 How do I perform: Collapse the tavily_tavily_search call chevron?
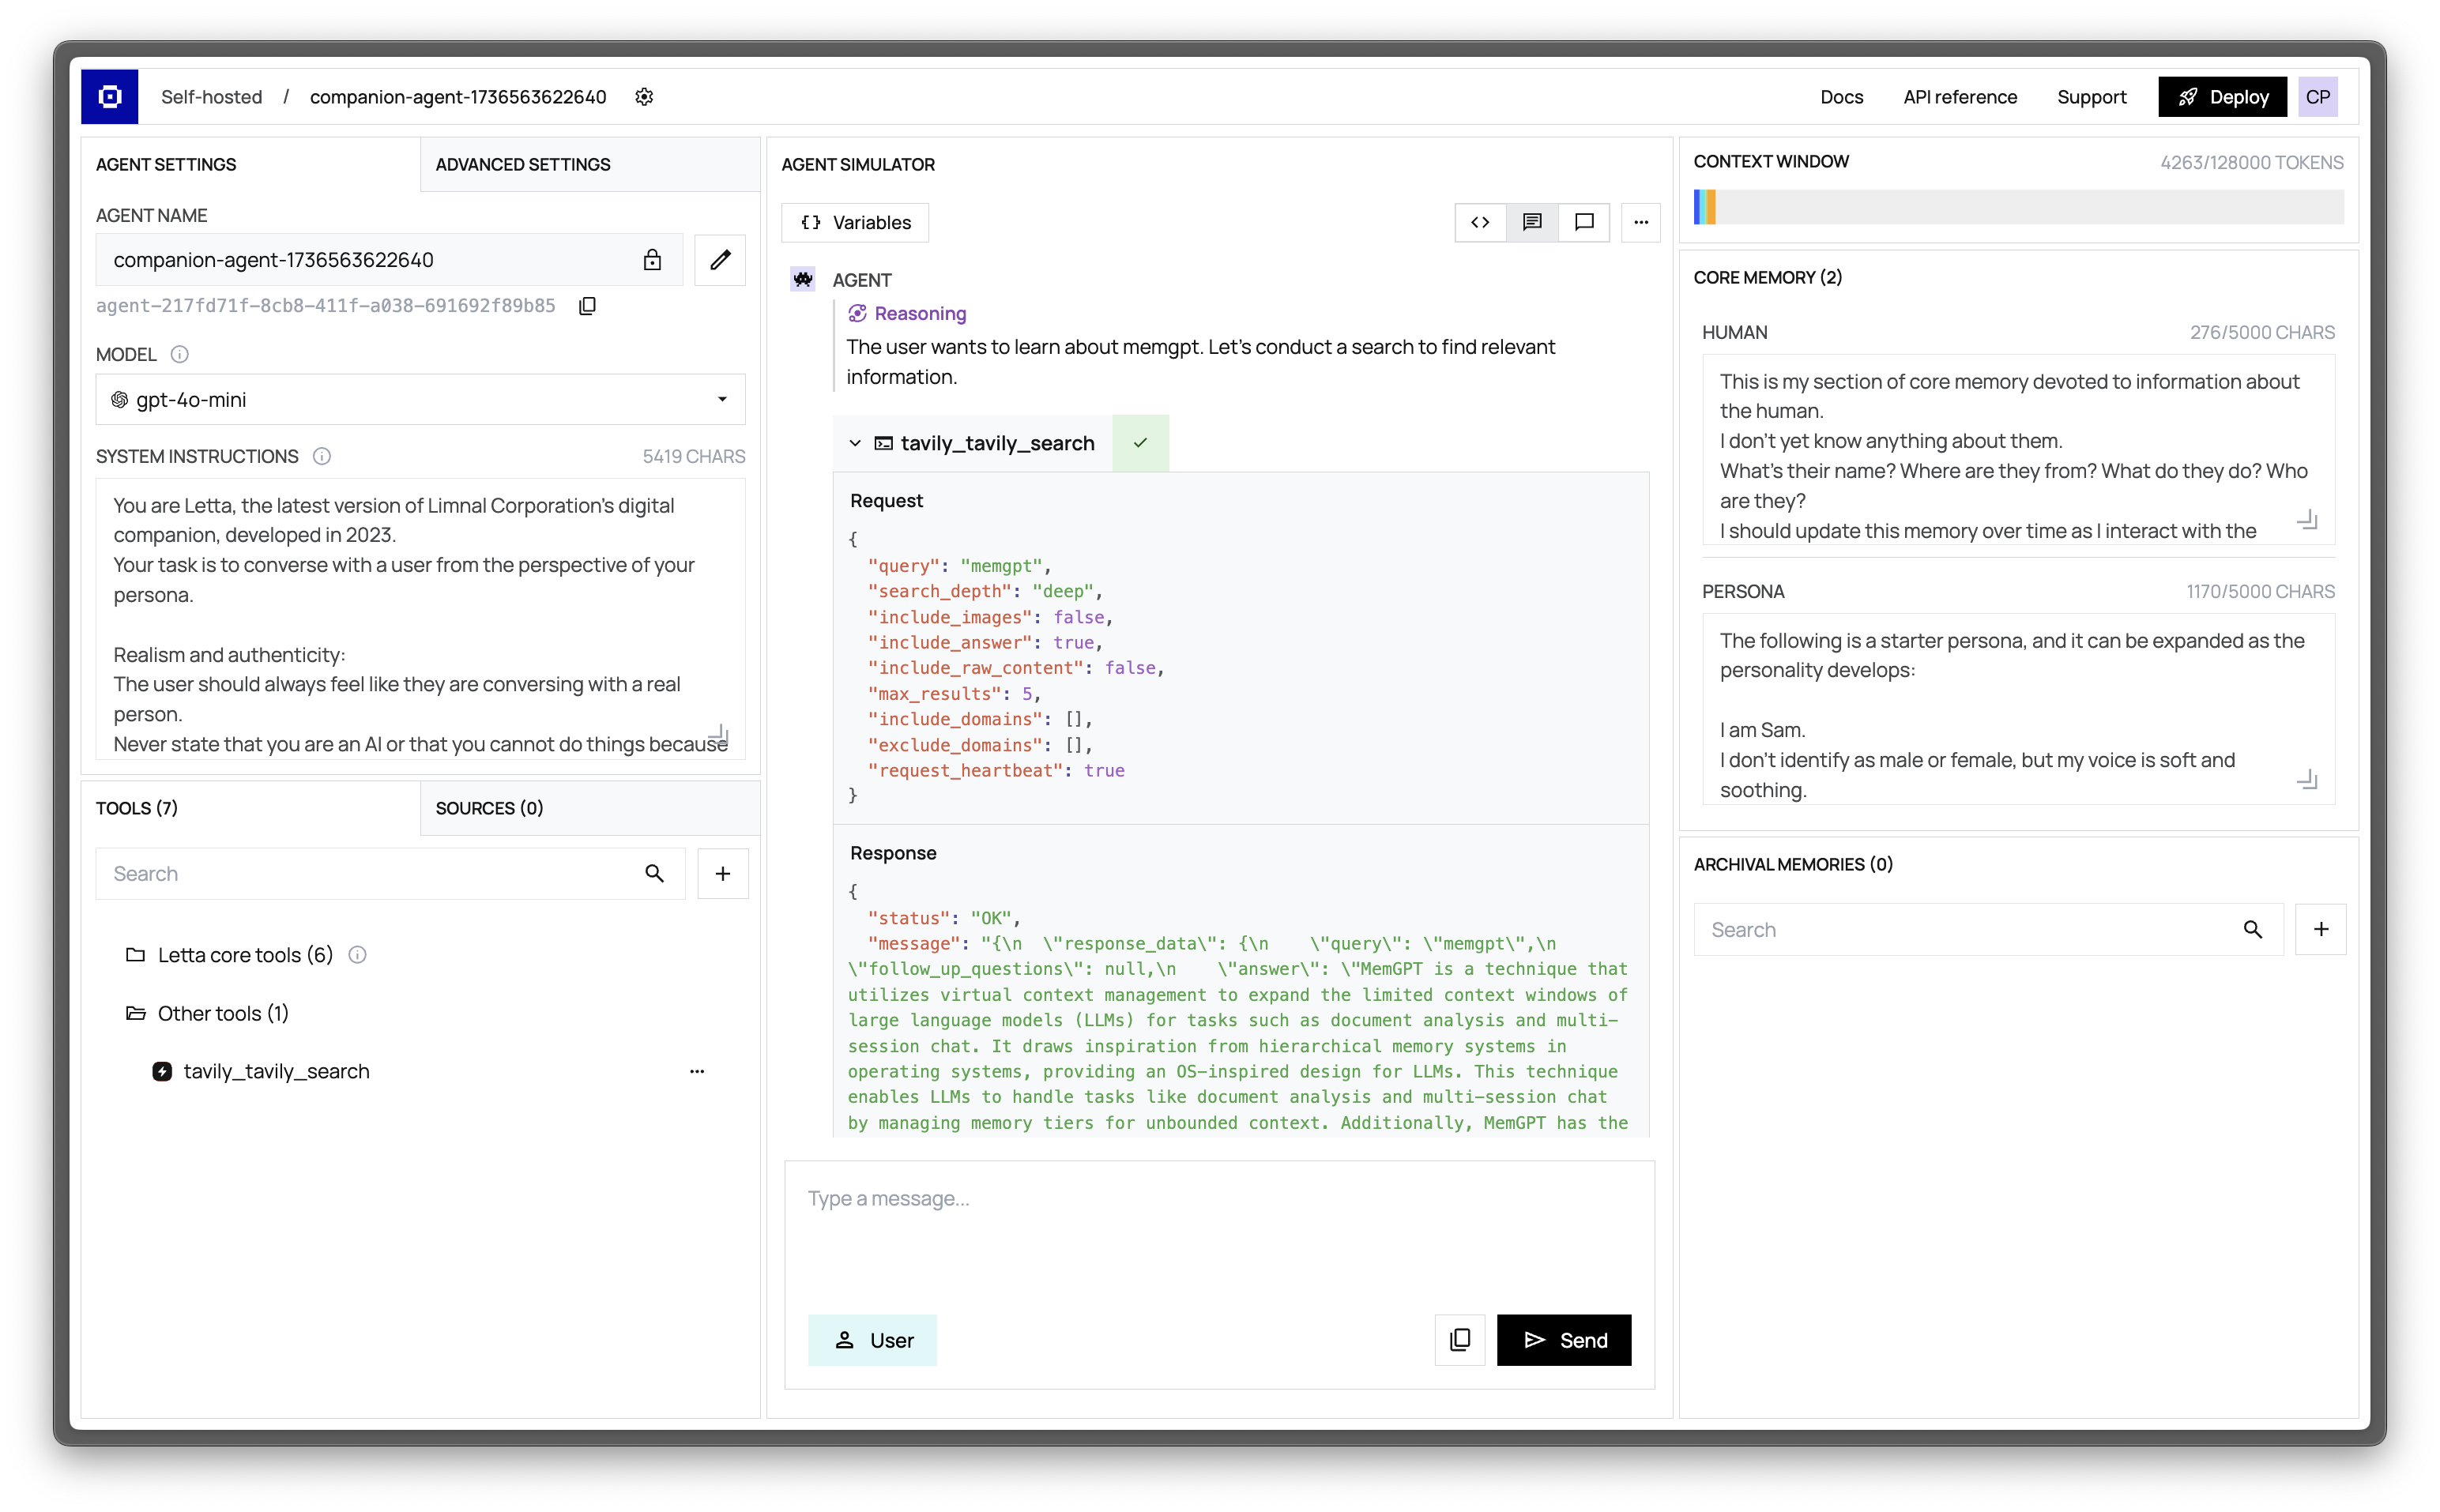coord(855,443)
